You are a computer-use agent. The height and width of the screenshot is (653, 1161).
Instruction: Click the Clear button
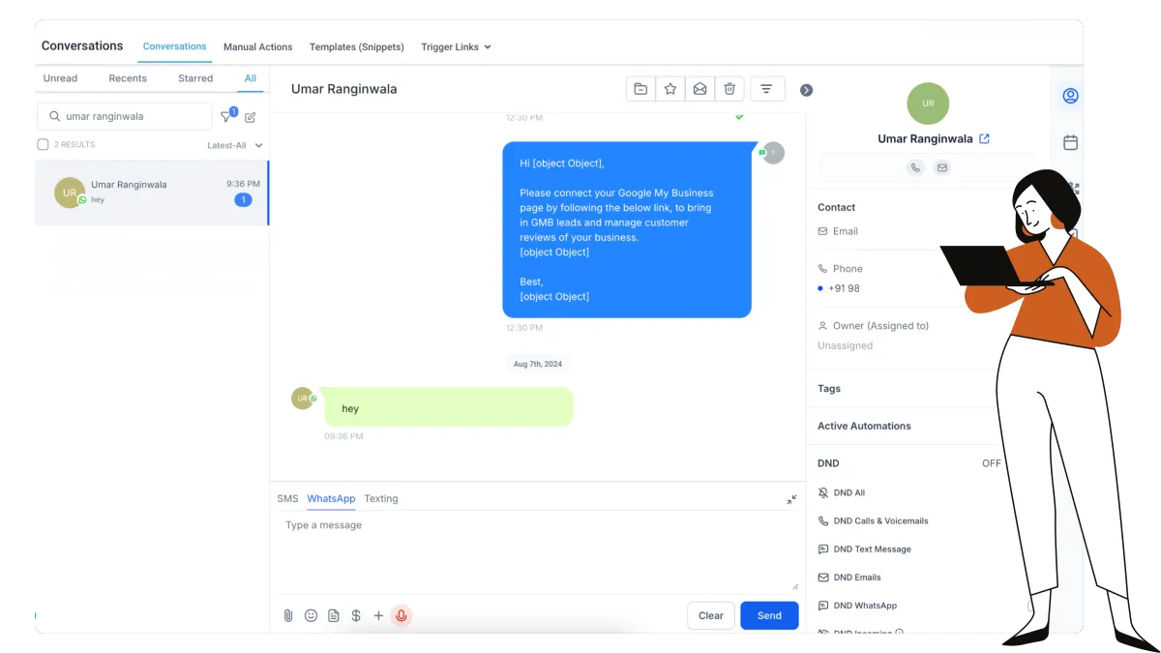click(711, 615)
